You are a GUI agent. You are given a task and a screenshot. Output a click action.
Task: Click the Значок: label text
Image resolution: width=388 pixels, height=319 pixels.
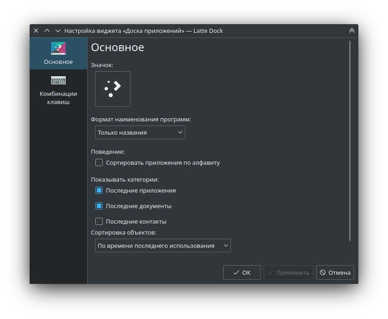point(102,65)
